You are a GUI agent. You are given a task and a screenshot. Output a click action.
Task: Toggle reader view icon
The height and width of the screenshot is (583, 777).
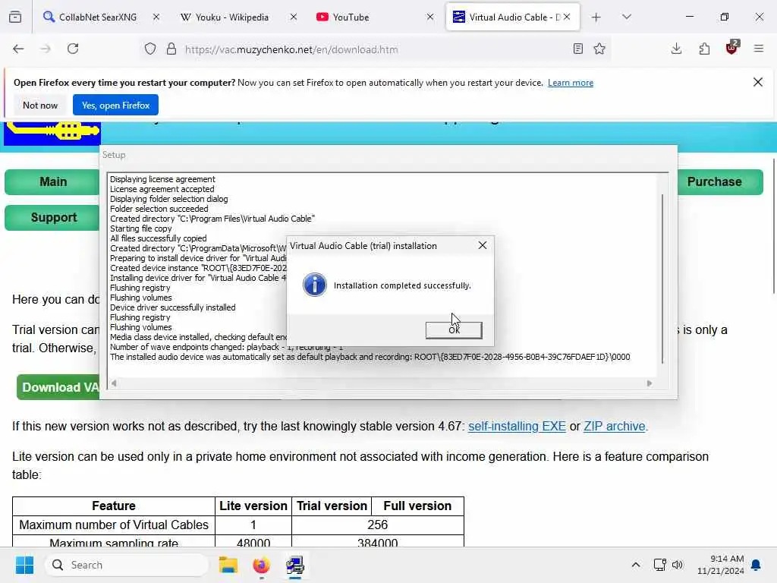click(577, 49)
